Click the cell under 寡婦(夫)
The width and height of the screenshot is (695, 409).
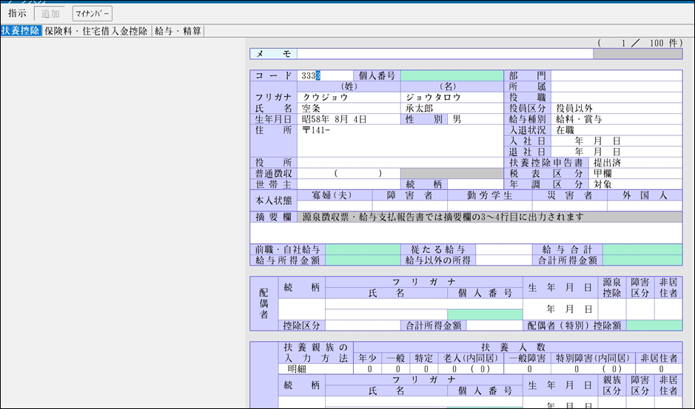[x=335, y=206]
